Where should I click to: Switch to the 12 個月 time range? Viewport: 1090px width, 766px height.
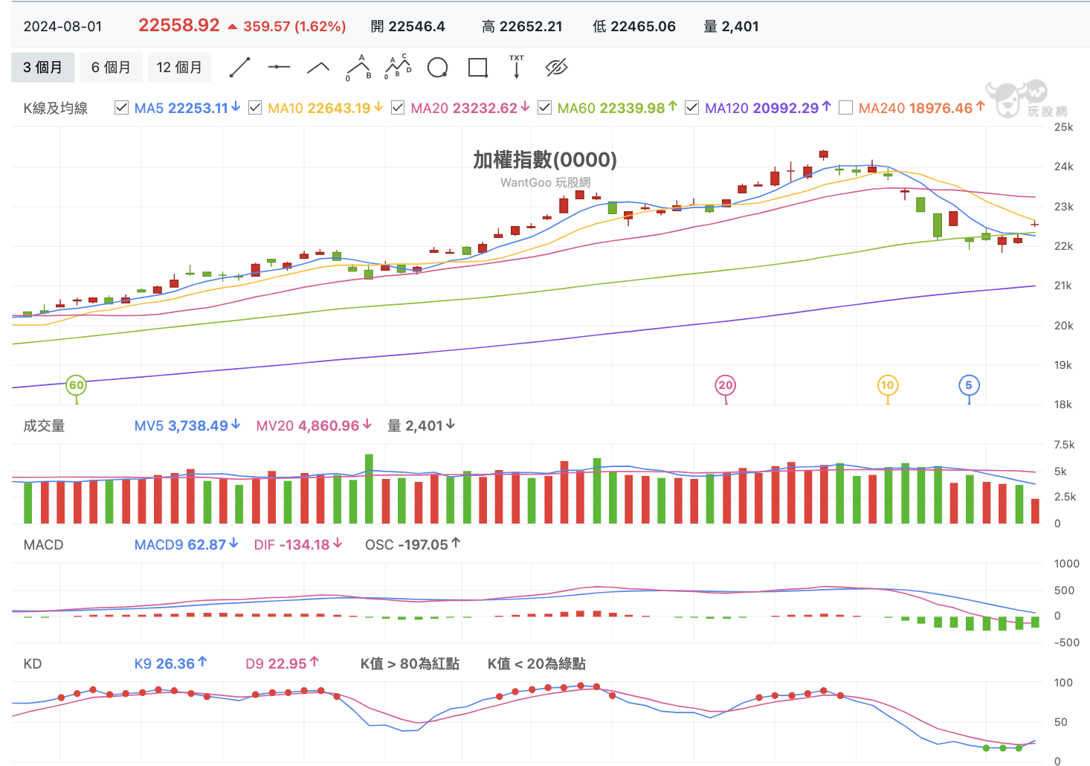[x=179, y=68]
